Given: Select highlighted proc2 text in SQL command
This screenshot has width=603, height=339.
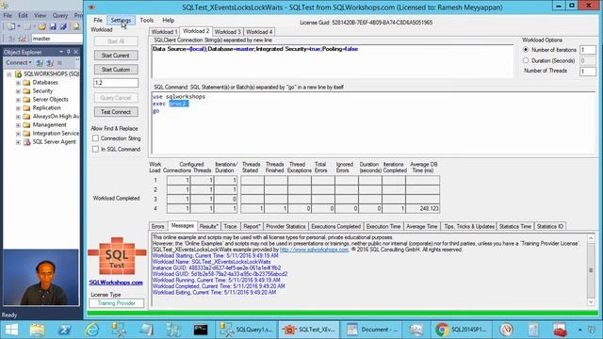Looking at the screenshot, I should (178, 104).
